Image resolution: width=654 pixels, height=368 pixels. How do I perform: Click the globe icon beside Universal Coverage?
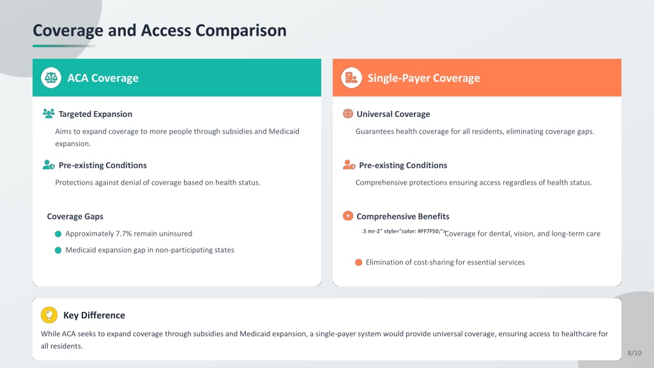tap(348, 114)
